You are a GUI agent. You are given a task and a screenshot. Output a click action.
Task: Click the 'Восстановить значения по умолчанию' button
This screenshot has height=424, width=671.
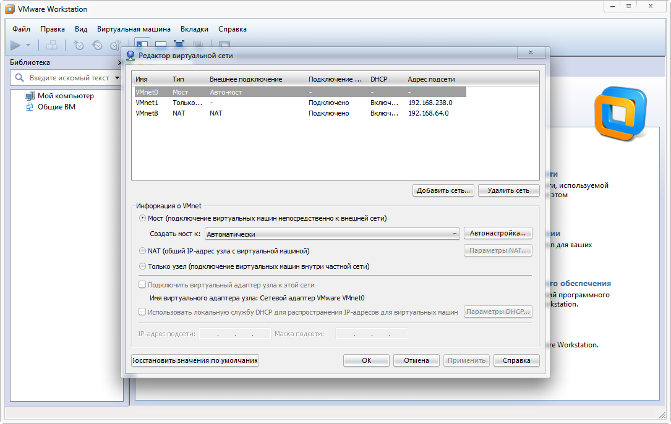click(x=195, y=360)
